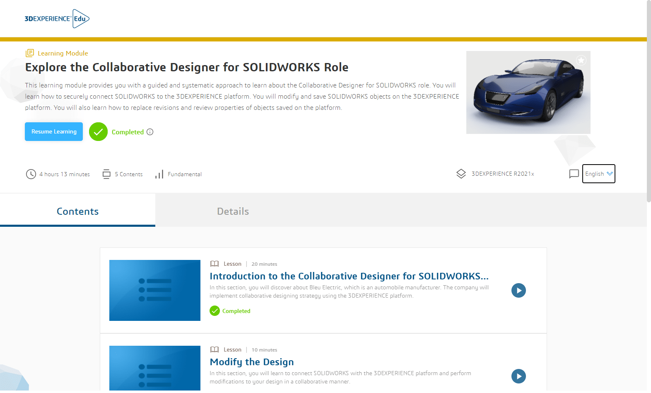
Task: Click the 3DEXPERIENCE R2021x layers icon
Action: click(461, 174)
